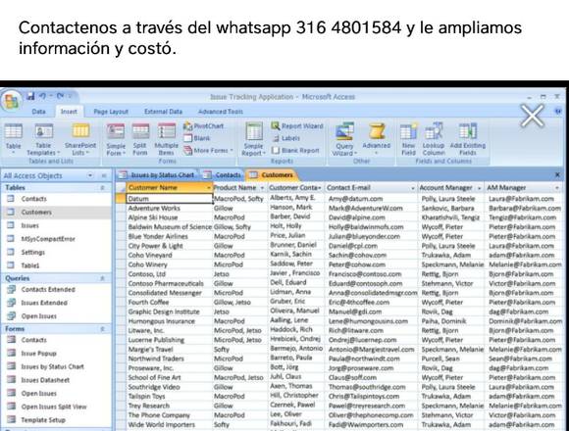This screenshot has width=569, height=431.
Task: Click Add Existing Fields icon
Action: 468,139
